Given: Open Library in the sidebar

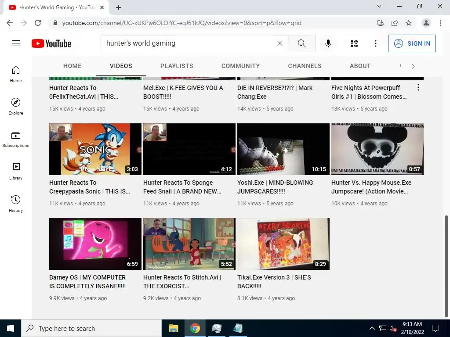Looking at the screenshot, I should [16, 171].
